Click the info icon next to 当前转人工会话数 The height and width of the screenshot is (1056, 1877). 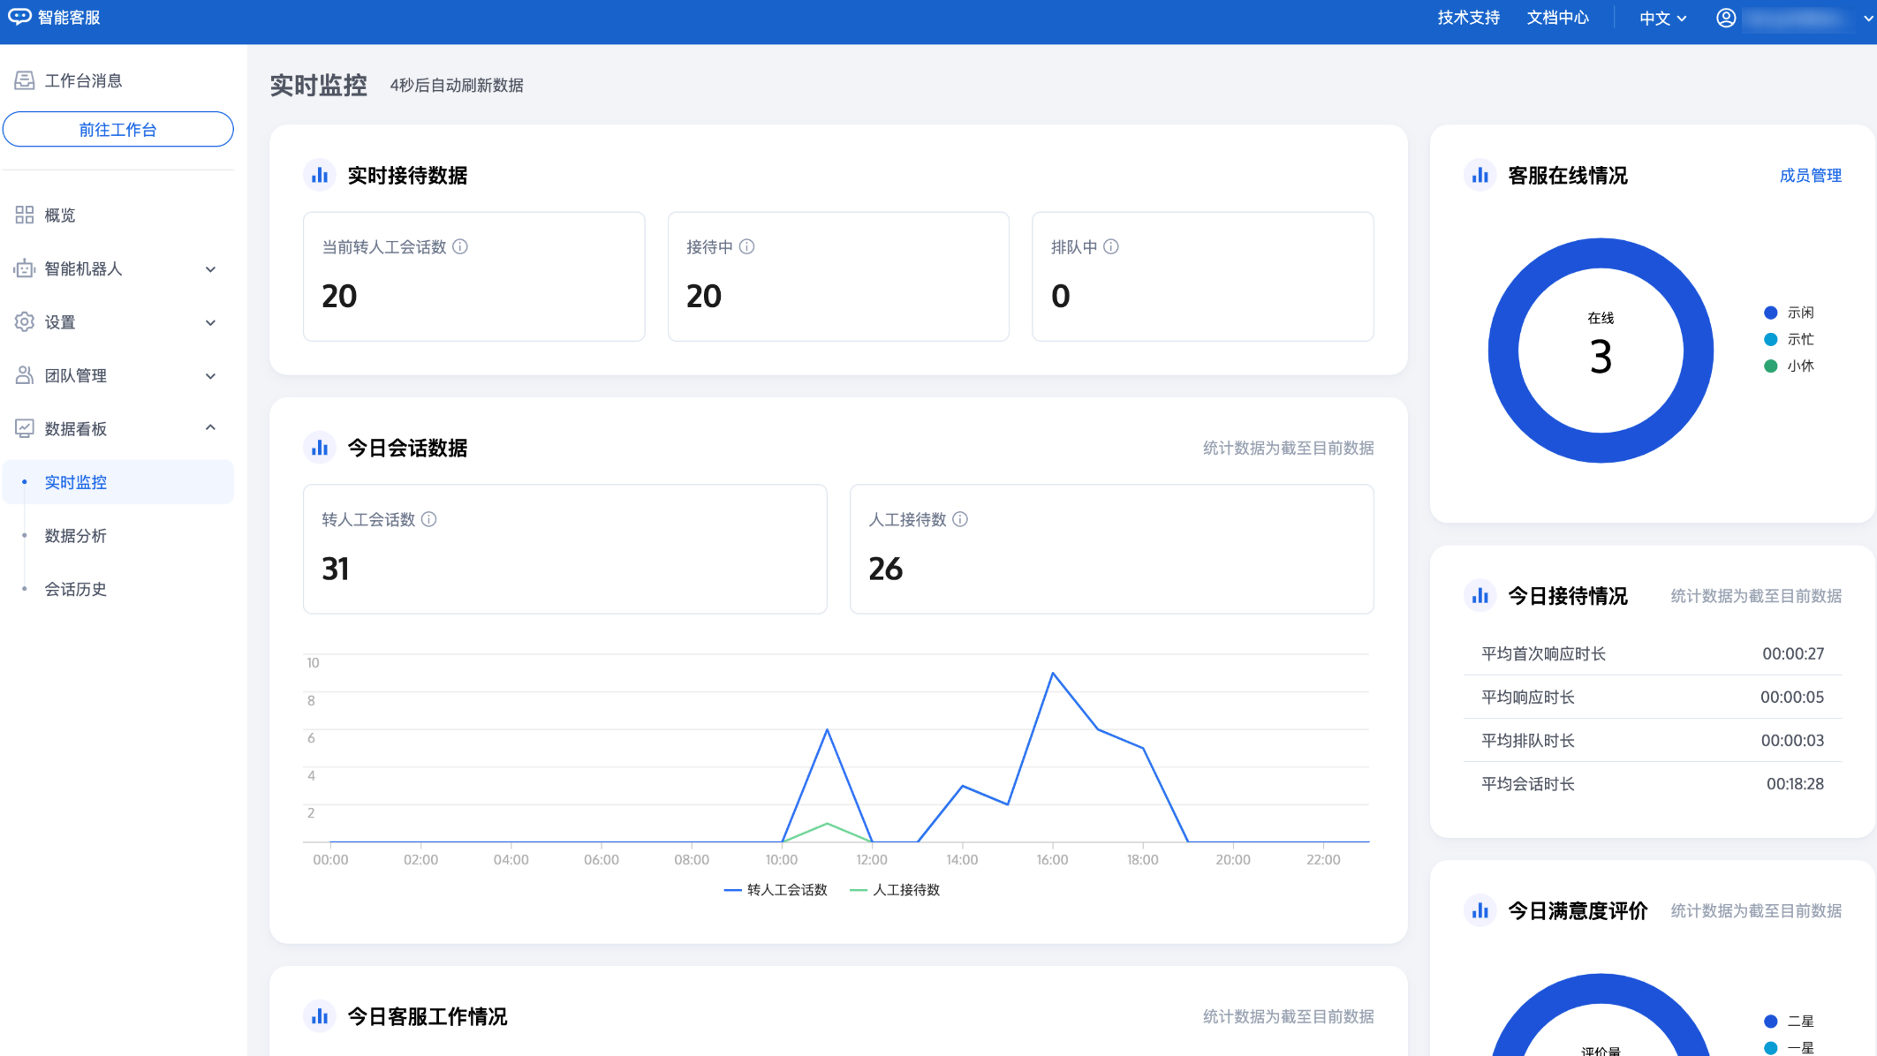460,247
